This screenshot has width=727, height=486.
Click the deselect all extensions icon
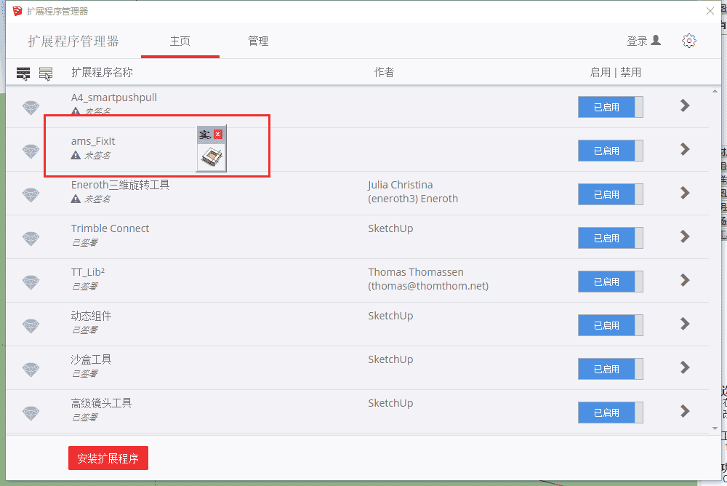45,73
